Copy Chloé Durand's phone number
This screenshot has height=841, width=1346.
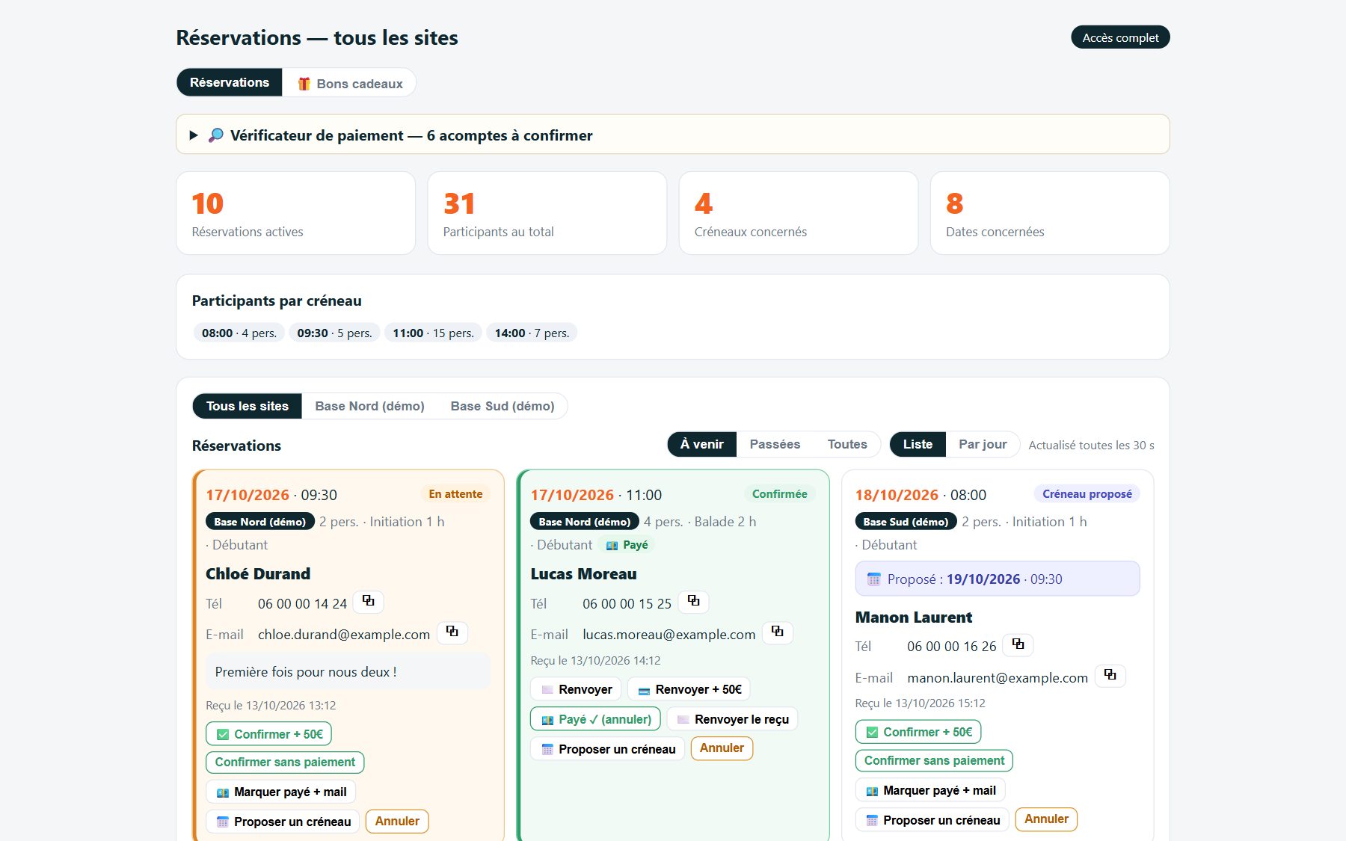click(x=368, y=602)
